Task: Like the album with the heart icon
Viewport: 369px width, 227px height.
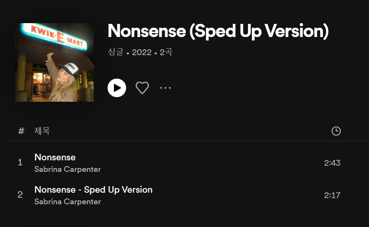Action: pyautogui.click(x=142, y=88)
